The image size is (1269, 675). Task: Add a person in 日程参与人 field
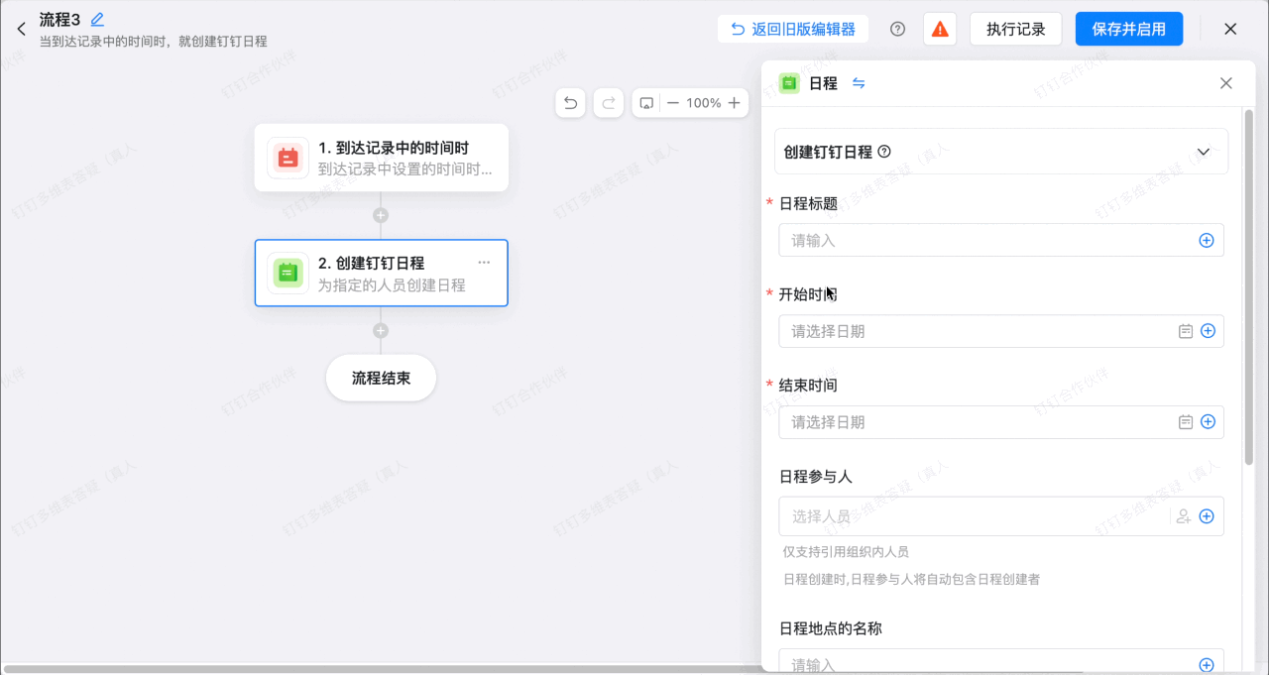click(x=1183, y=516)
